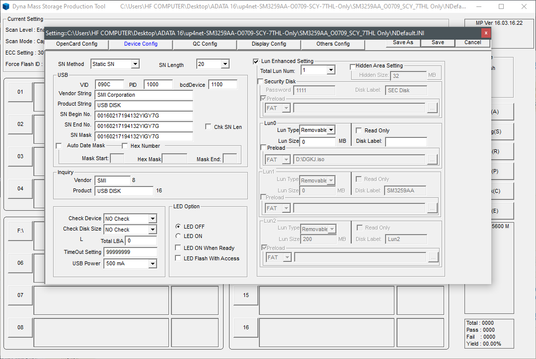Enable LED ON When Ready
The width and height of the screenshot is (536, 359).
(x=178, y=248)
